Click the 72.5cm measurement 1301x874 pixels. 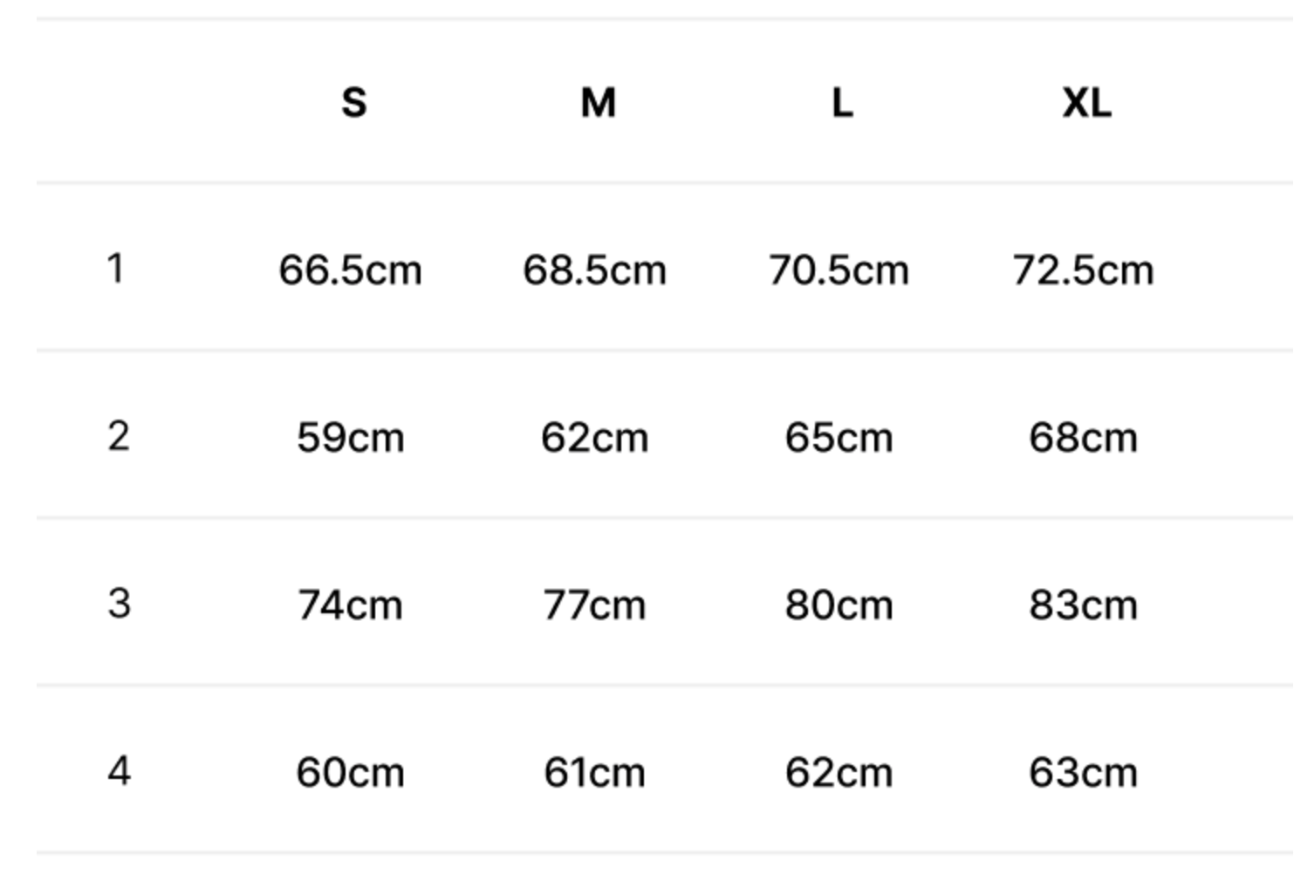point(1083,270)
